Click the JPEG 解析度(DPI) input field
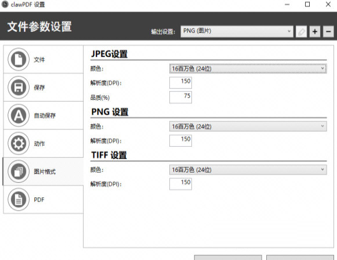337x260 pixels. point(180,83)
